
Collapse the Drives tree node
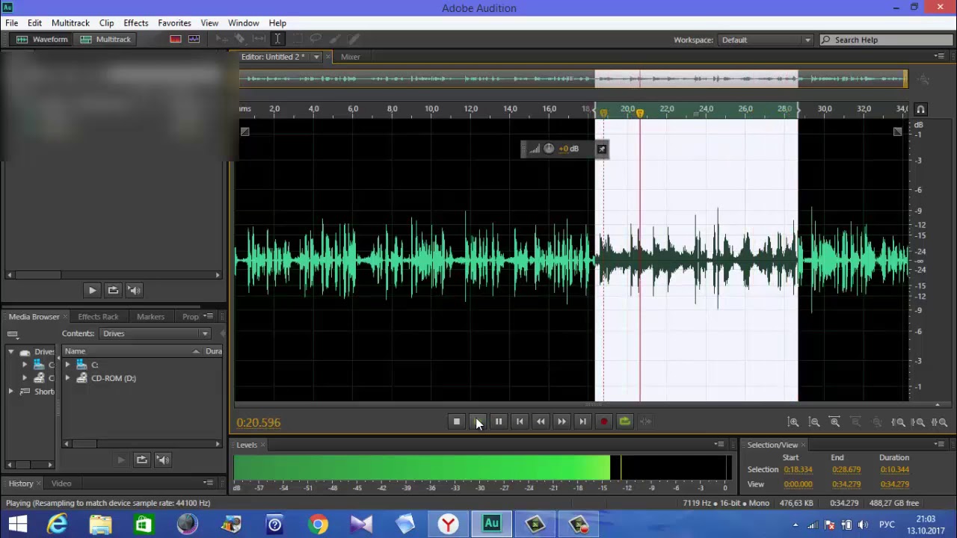(10, 351)
